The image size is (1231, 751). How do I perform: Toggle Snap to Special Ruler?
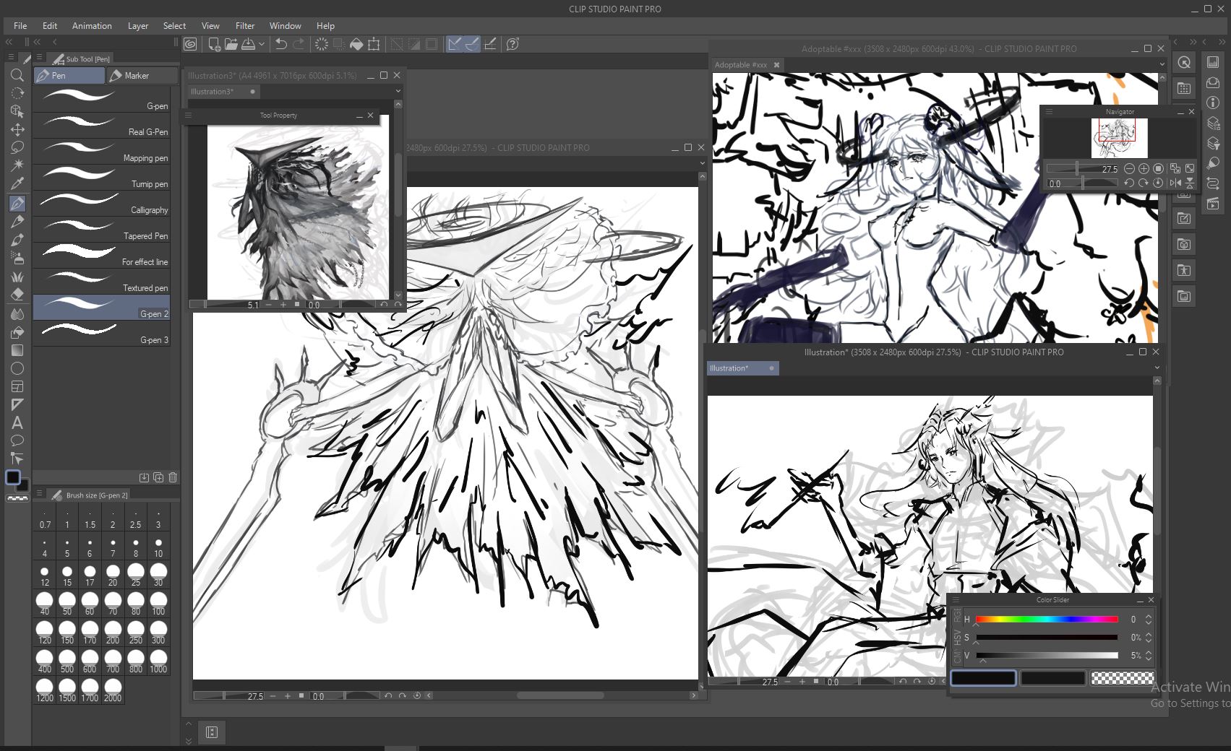472,44
